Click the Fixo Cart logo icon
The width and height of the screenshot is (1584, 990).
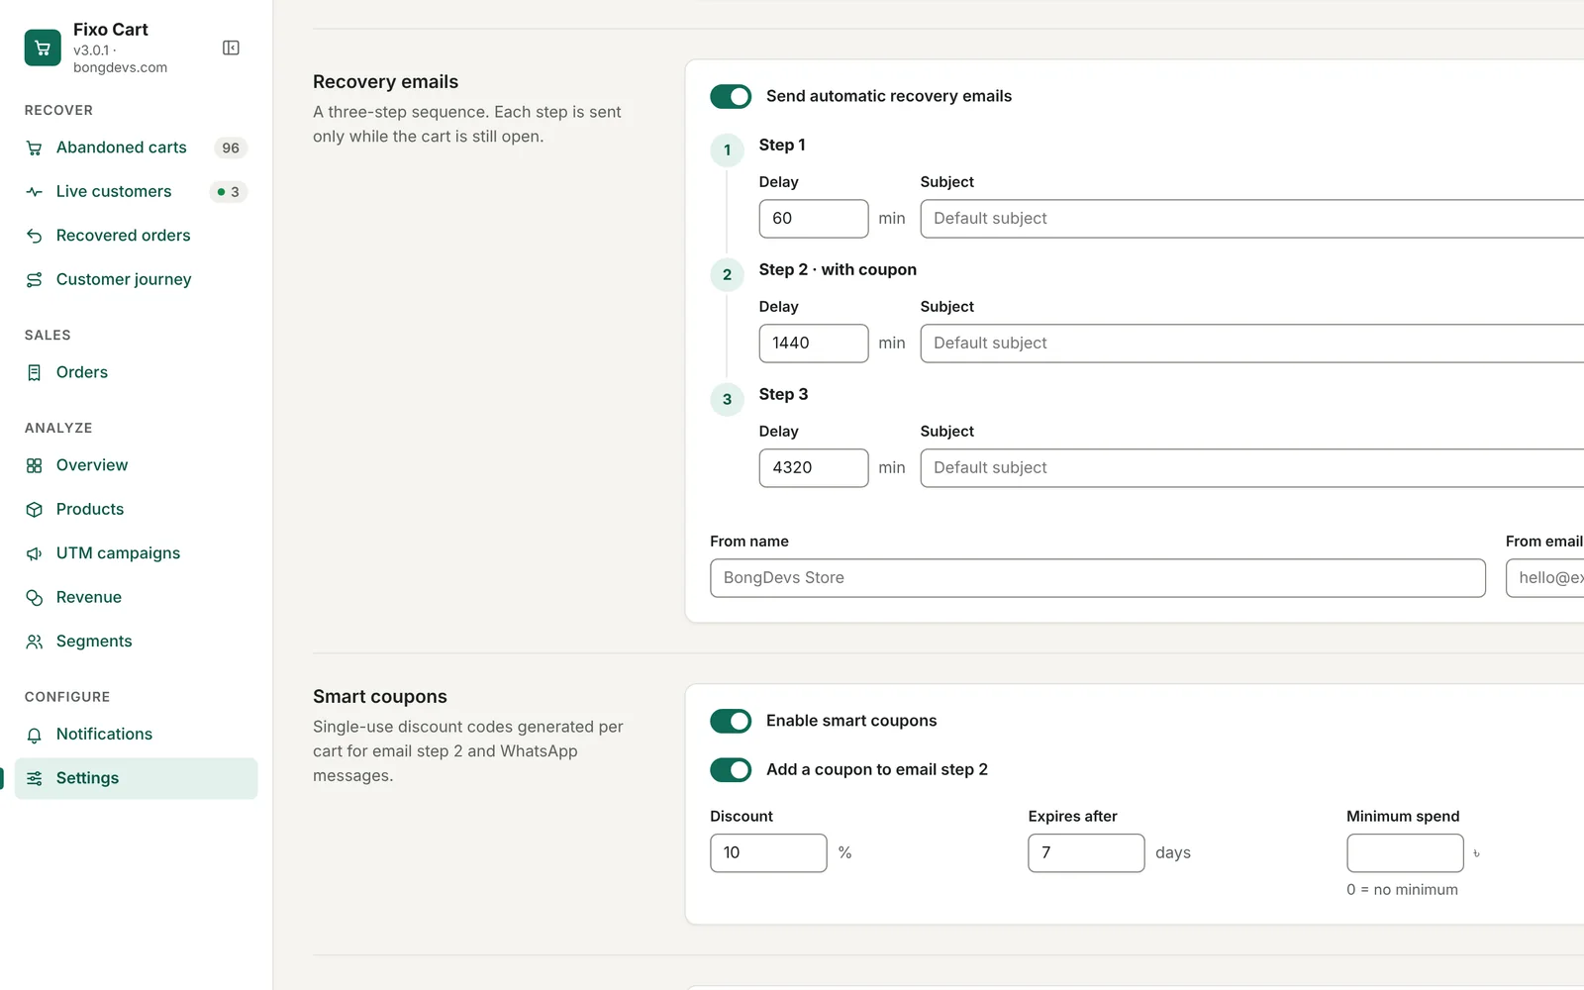(43, 48)
